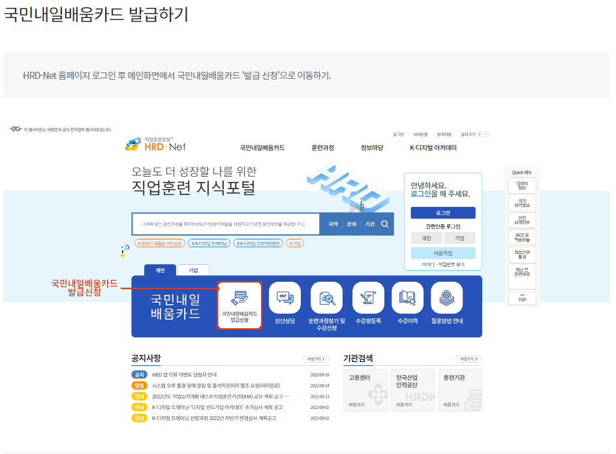Open 최근 본 훈련과정 quick menu
Image resolution: width=616 pixels, height=454 pixels.
click(x=522, y=277)
